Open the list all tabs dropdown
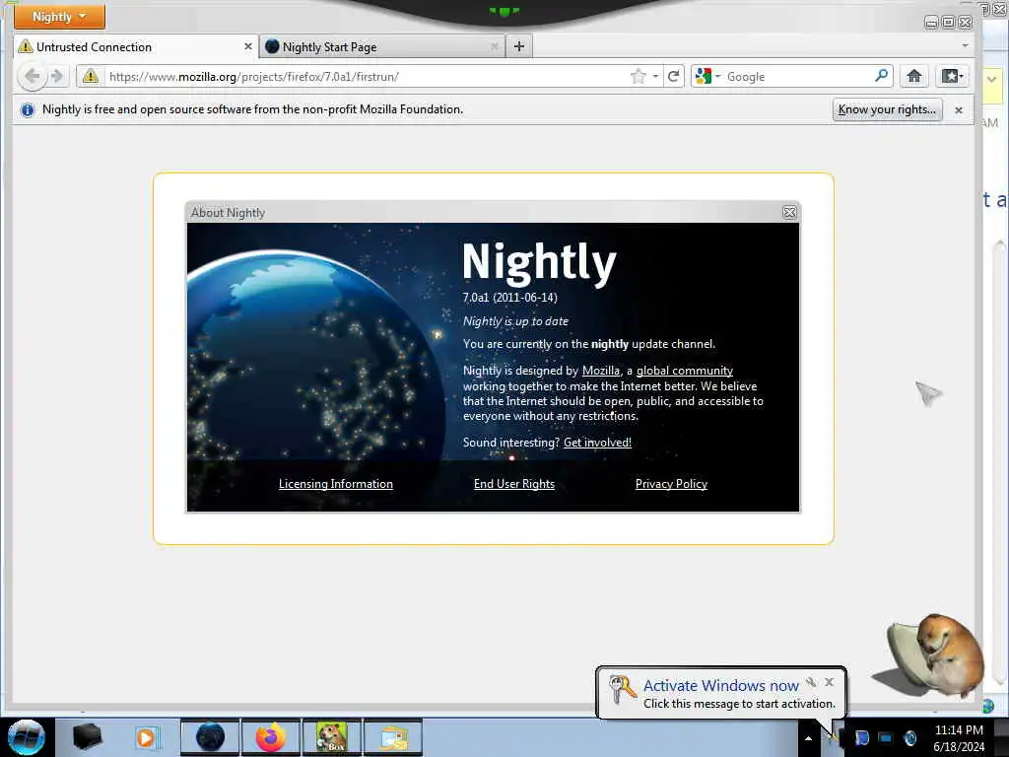Screen dimensions: 1009x757 pyautogui.click(x=965, y=45)
